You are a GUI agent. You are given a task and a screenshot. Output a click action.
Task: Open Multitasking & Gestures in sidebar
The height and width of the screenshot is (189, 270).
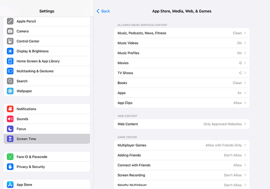47,71
